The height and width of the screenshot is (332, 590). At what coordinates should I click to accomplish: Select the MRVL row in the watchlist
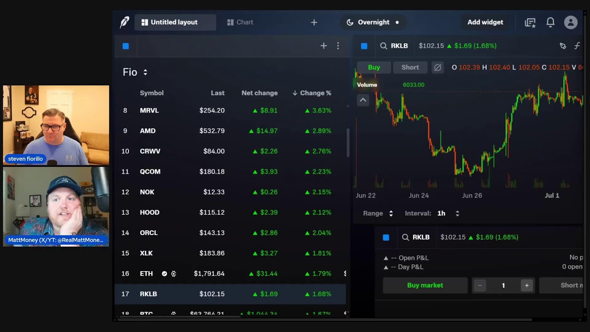click(x=230, y=111)
